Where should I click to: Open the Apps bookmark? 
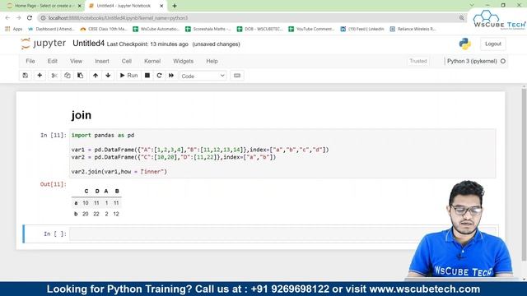(14, 30)
